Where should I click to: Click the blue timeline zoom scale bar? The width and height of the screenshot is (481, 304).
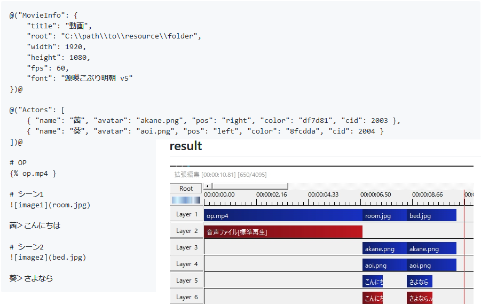tap(186, 200)
